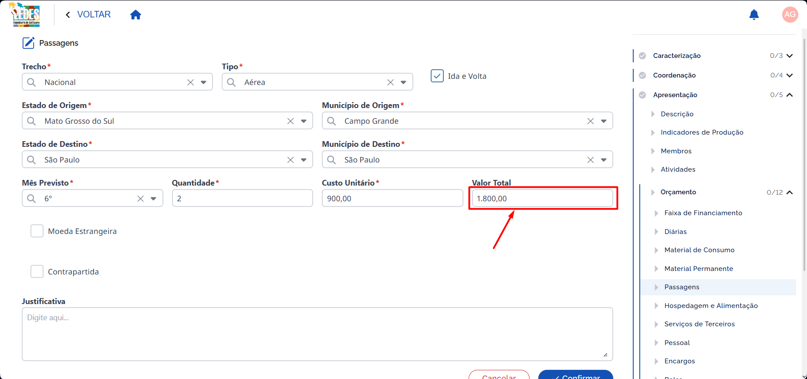
Task: Enable the Moeda Estrangeira checkbox
Action: [x=37, y=231]
